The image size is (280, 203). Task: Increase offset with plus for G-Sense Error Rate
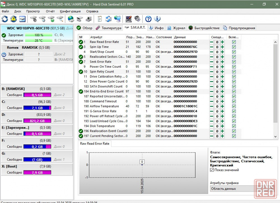point(222,111)
